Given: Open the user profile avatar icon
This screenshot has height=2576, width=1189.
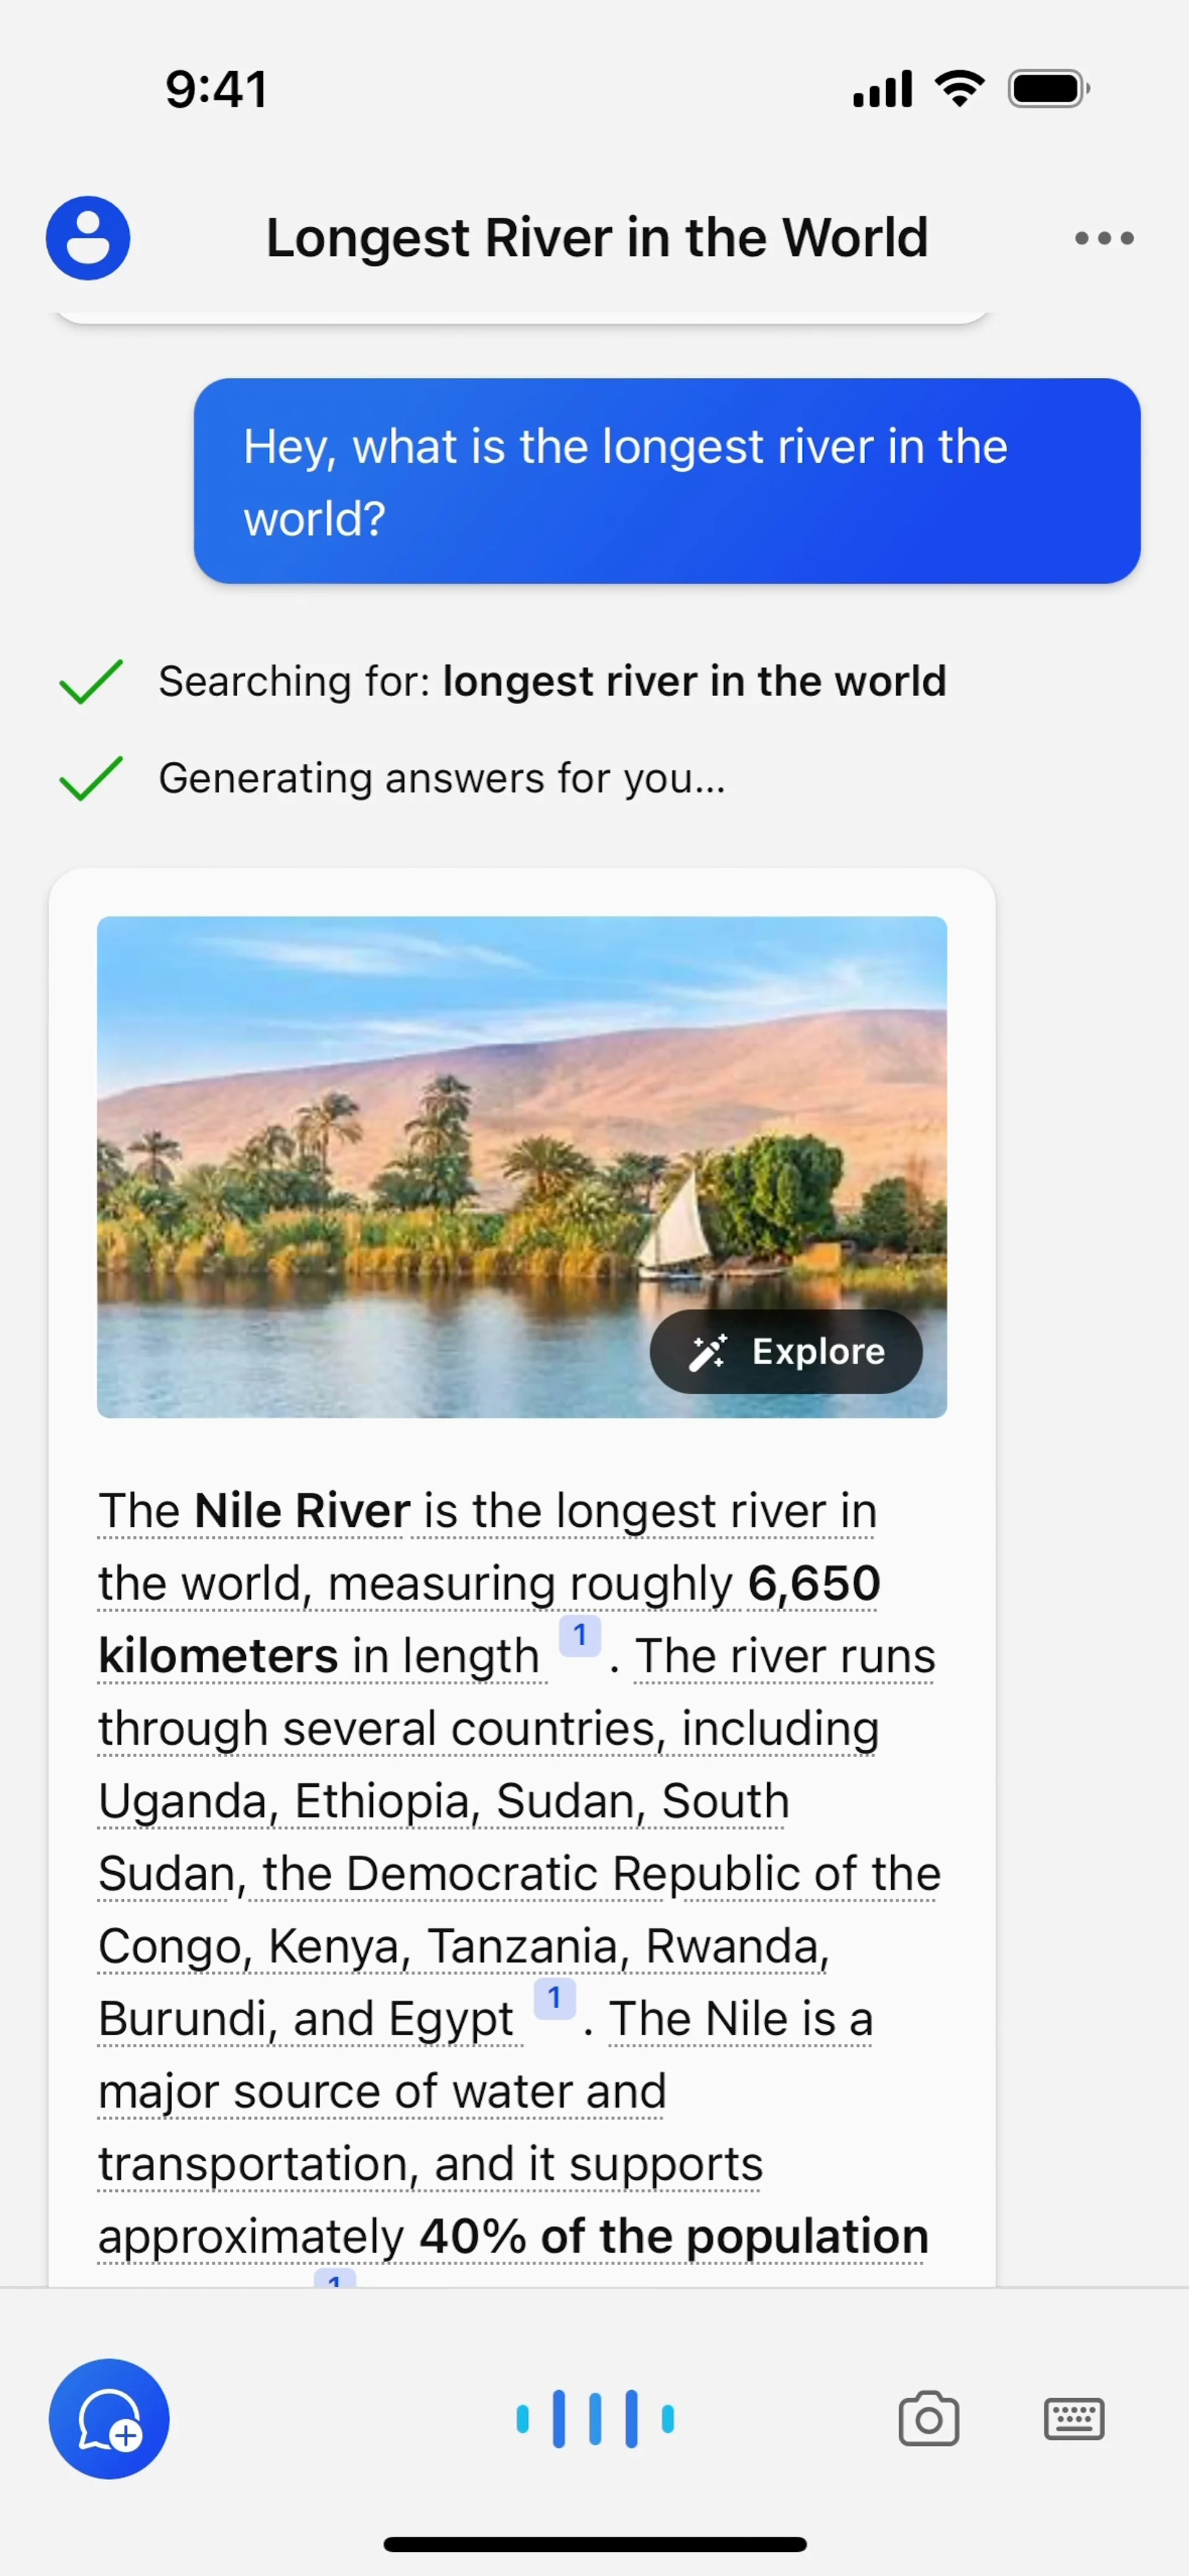Looking at the screenshot, I should pyautogui.click(x=88, y=238).
